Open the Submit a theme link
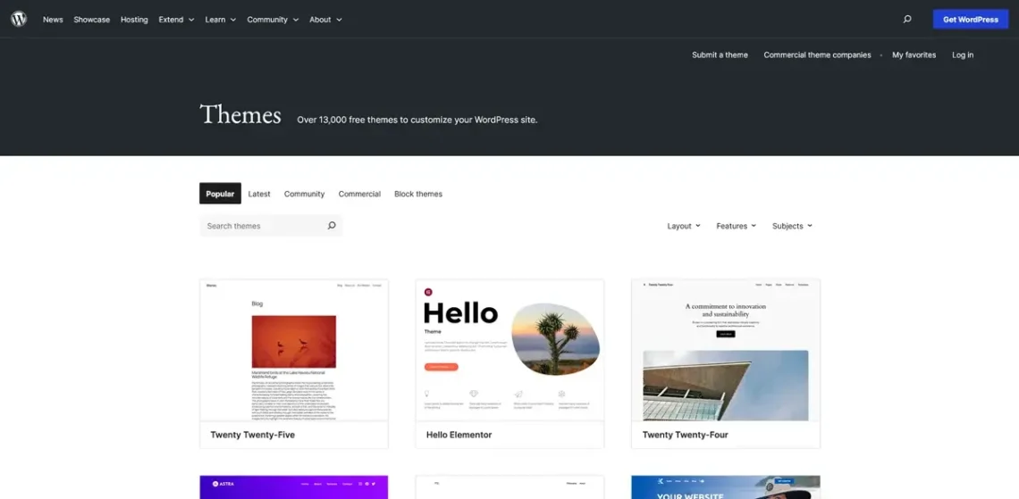 720,55
